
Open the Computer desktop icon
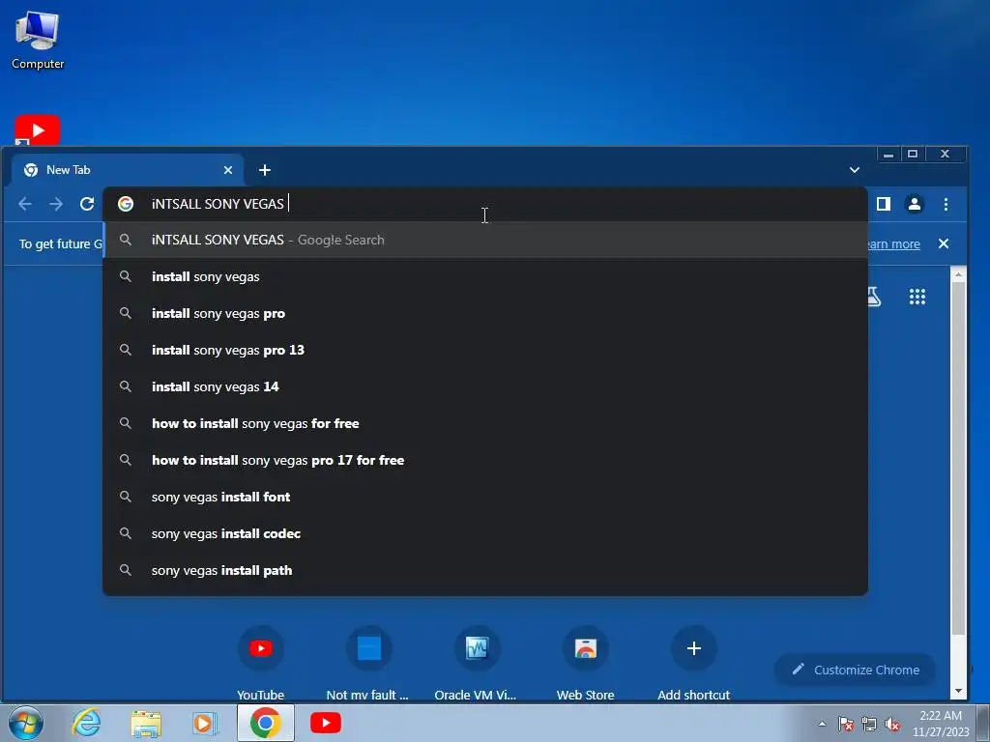tap(38, 41)
